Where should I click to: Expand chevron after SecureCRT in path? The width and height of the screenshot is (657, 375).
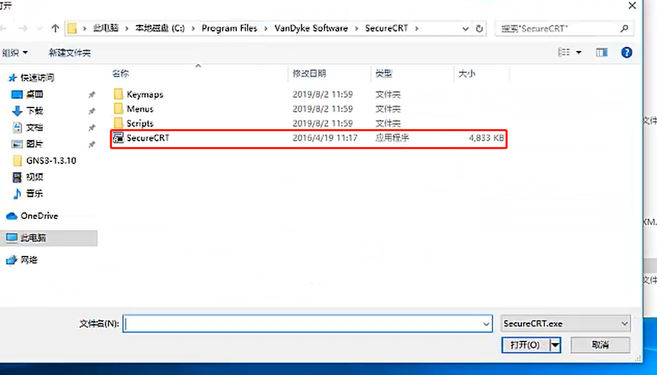[x=416, y=29]
